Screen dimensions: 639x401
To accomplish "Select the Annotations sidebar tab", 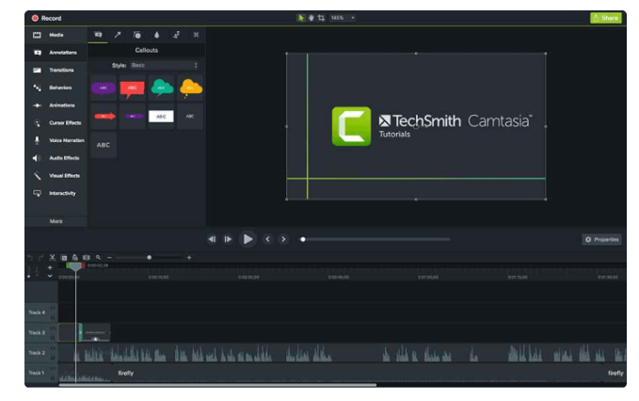I will tap(56, 53).
